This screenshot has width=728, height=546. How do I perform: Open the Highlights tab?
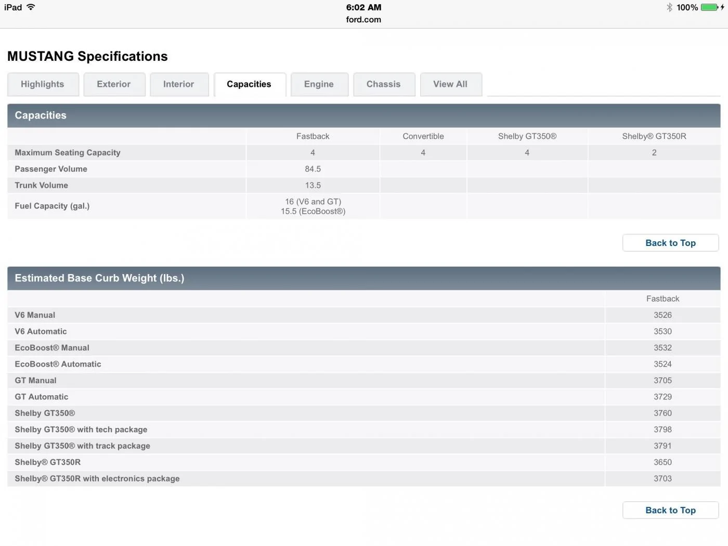[x=43, y=84]
